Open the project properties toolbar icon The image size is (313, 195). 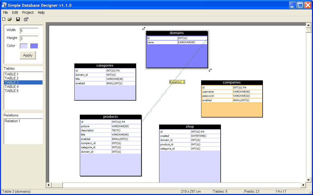[x=26, y=19]
